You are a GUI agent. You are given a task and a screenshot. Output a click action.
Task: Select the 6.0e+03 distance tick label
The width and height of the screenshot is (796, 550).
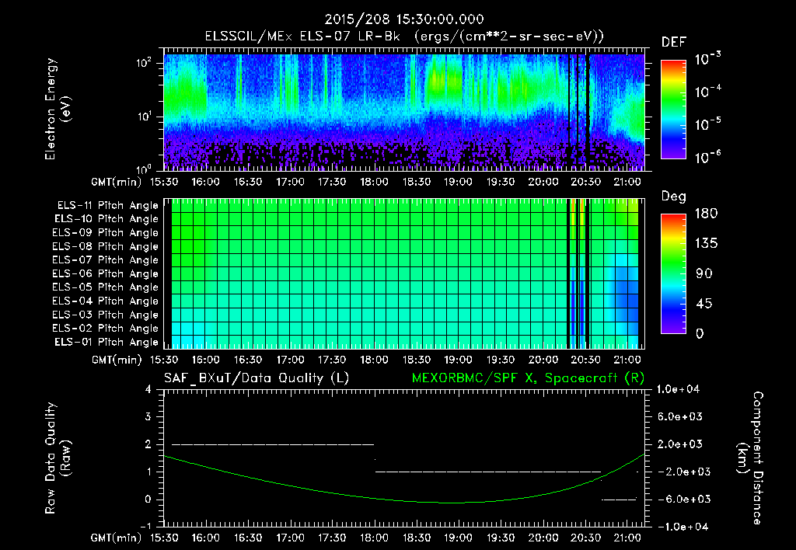coord(679,416)
